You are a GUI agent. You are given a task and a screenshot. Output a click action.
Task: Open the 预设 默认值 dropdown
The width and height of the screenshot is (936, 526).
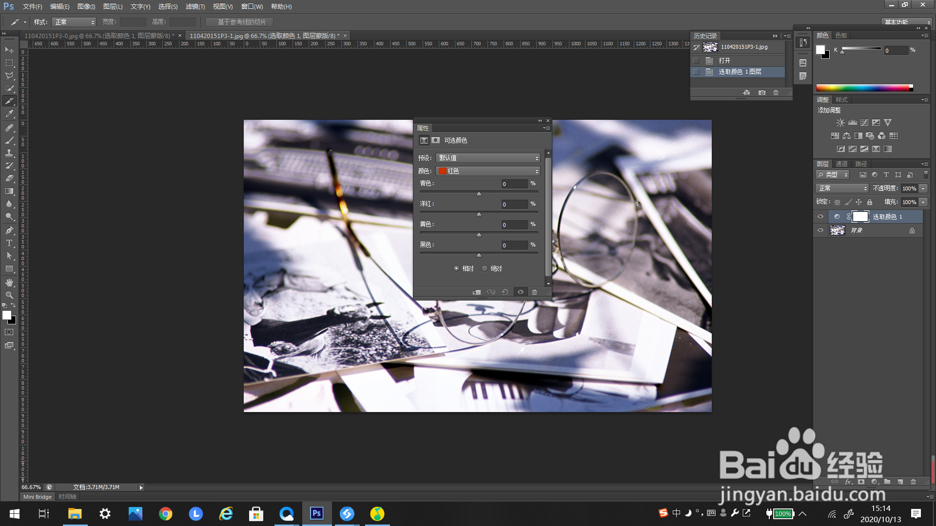pyautogui.click(x=488, y=158)
